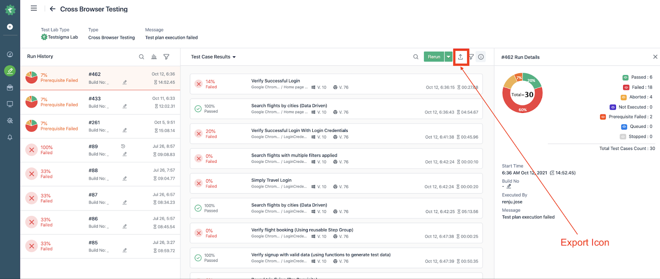Open Search flights with multiple filters applied
This screenshot has width=660, height=279.
click(x=336, y=158)
